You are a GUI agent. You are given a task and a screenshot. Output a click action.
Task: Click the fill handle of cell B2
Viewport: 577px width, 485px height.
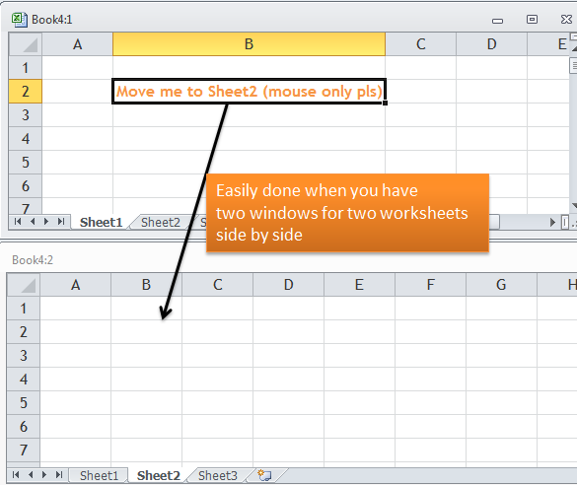(385, 103)
